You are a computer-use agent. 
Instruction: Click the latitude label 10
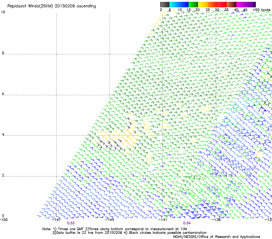click(3, 12)
